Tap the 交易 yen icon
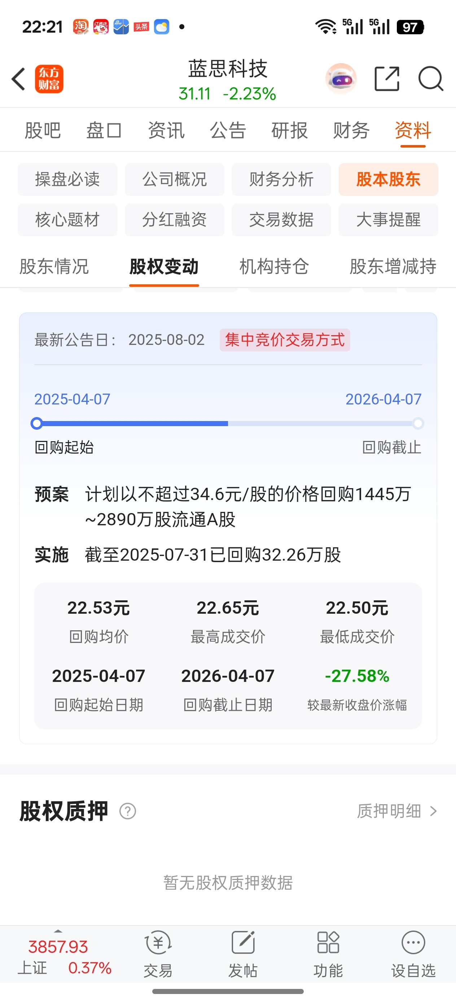The height and width of the screenshot is (1003, 456). [x=158, y=942]
